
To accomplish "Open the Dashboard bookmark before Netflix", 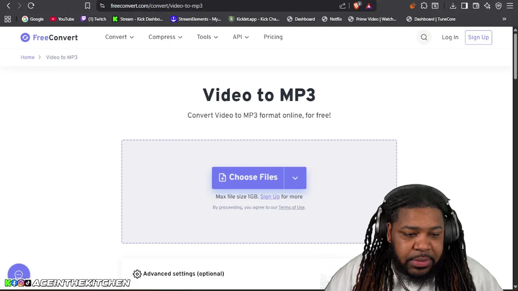I will 301,19.
